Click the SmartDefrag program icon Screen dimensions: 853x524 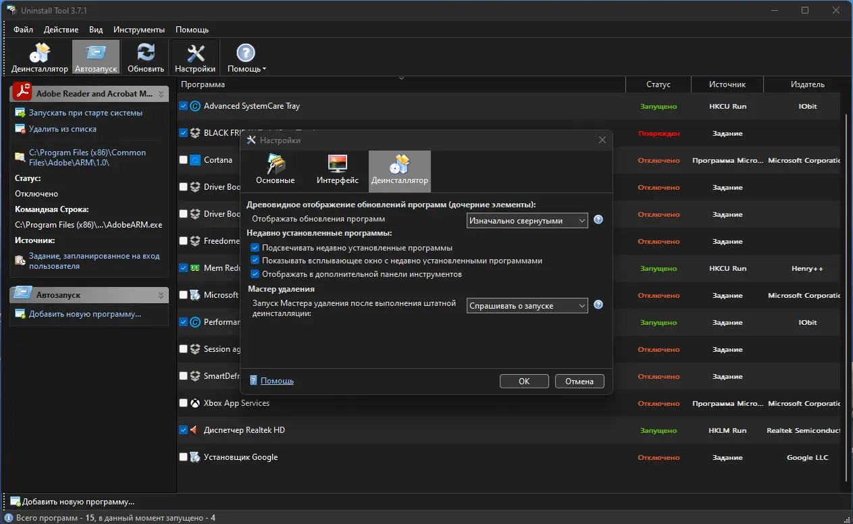coord(195,376)
